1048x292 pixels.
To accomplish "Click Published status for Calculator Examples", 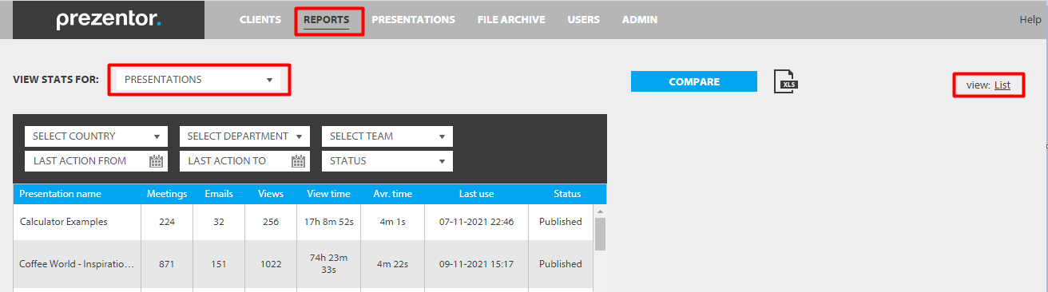I will pyautogui.click(x=561, y=222).
